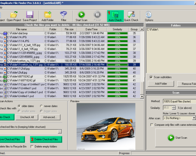Screen dimensions: 196x156
Task: Click file list scrollbar up arrow
Action: pyautogui.click(x=142, y=29)
